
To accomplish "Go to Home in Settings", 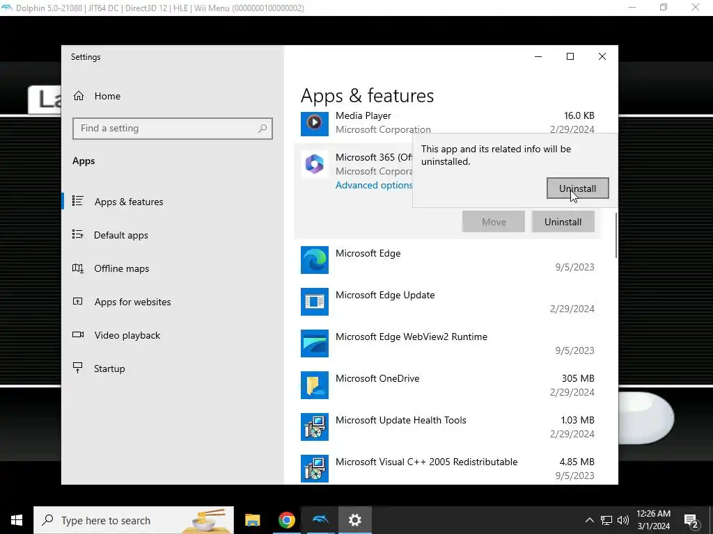I will coord(107,96).
